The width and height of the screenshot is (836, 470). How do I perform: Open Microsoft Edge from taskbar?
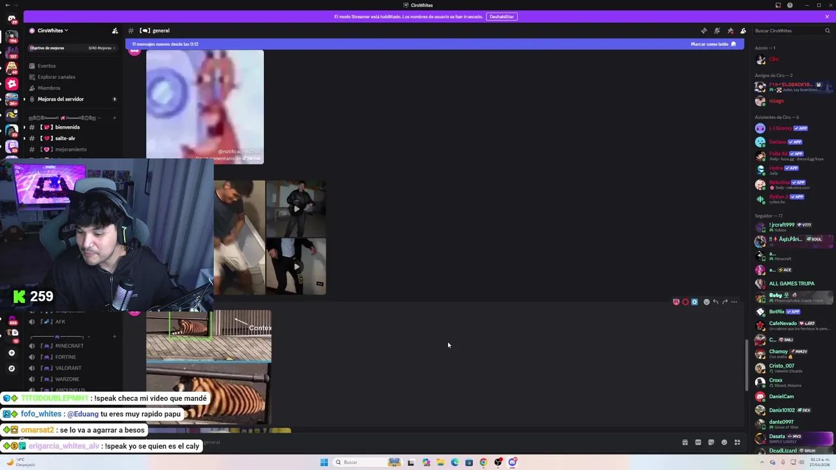(455, 462)
